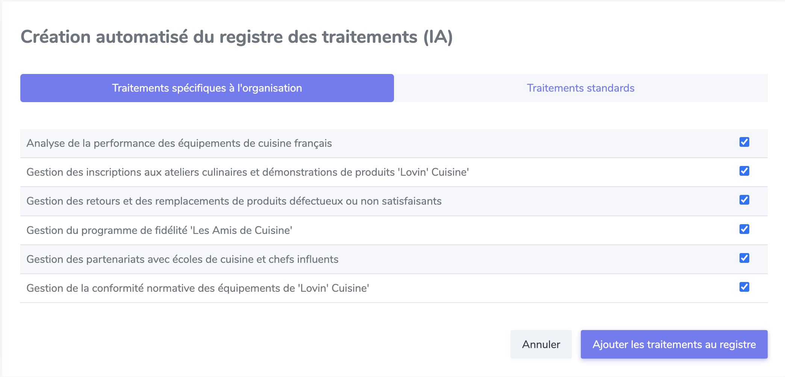Click the 'Gestion des inscriptions aux ateliers culinaires' label

pyautogui.click(x=248, y=172)
